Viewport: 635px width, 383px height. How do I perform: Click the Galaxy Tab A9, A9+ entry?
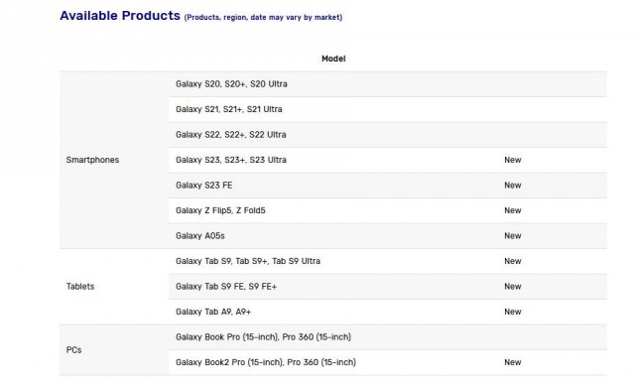[x=213, y=312]
